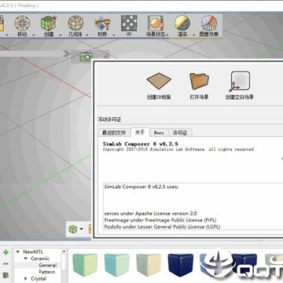
Task: Expand the Crystal tree node
Action: point(26,278)
